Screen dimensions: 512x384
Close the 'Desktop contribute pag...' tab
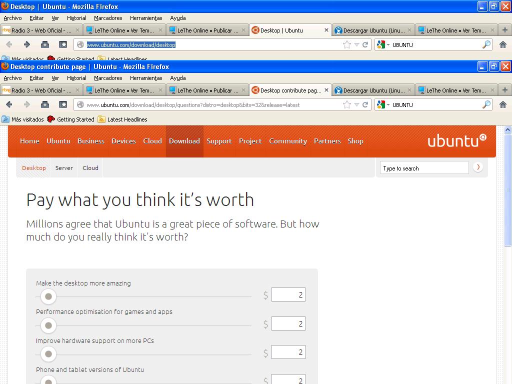coord(326,90)
